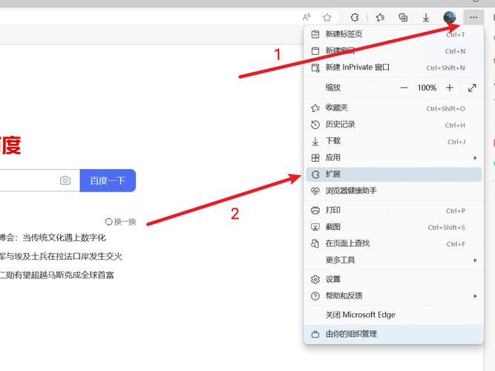
Task: Add page to favorites star icon
Action: (x=327, y=17)
